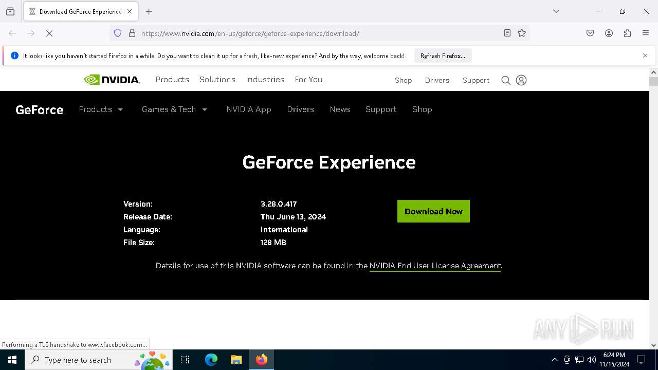This screenshot has width=658, height=370.
Task: Open Solutions menu
Action: 217,80
